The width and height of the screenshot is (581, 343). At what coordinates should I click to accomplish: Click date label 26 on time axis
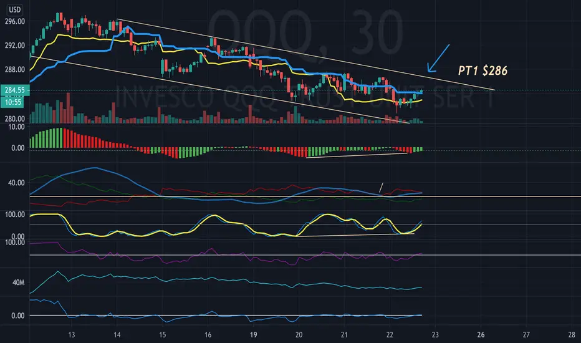pos(481,335)
